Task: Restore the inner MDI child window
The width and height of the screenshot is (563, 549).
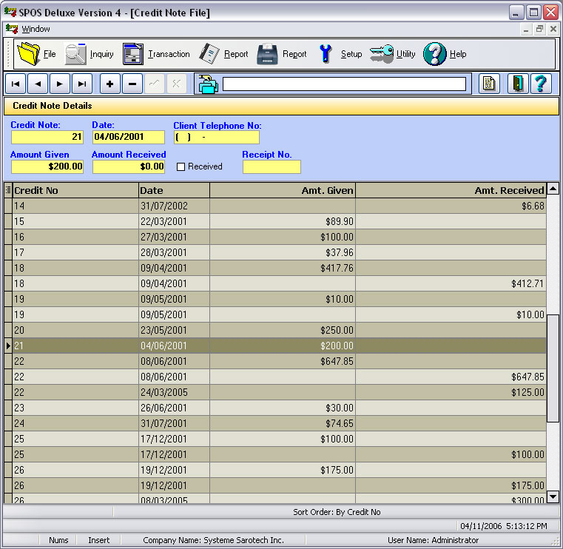Action: click(x=539, y=29)
